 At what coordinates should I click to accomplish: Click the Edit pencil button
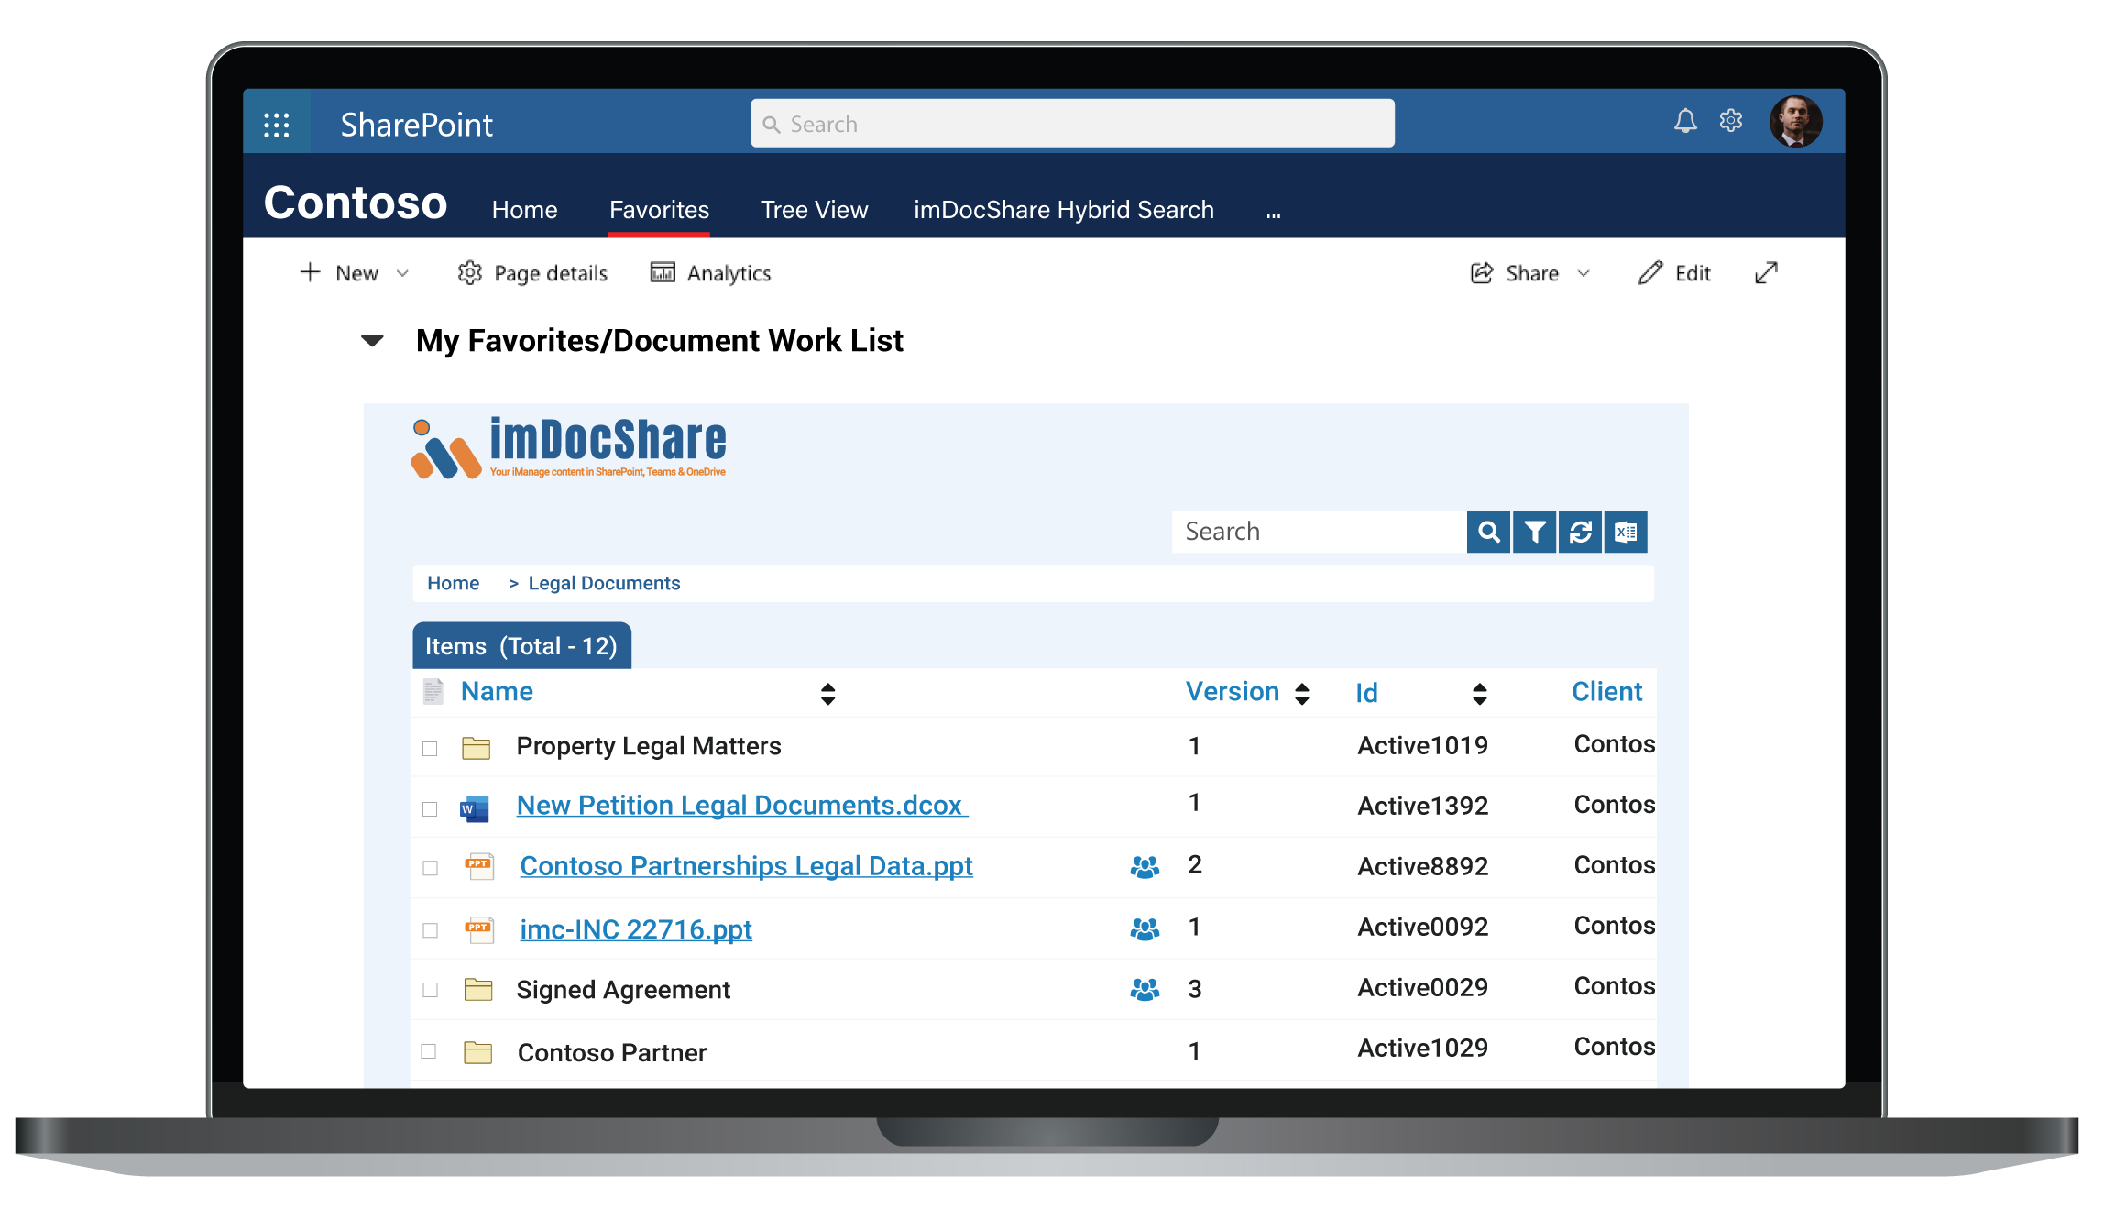1674,273
